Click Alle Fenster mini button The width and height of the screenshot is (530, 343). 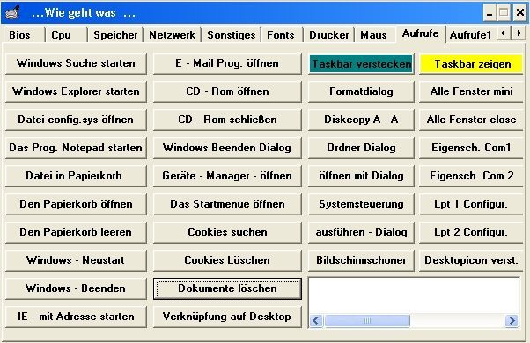[471, 91]
